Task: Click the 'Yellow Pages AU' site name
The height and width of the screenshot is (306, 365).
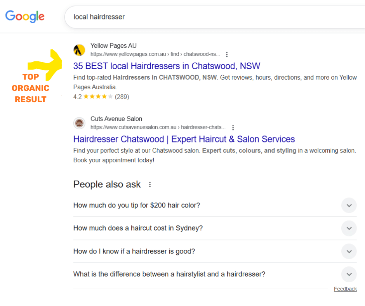Action: click(113, 45)
